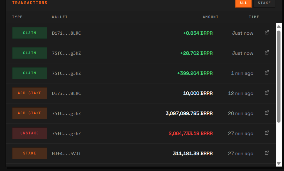Click wallet Di7i...8LRC in 10,000 BRRR row
The image size is (284, 171).
[x=66, y=93]
